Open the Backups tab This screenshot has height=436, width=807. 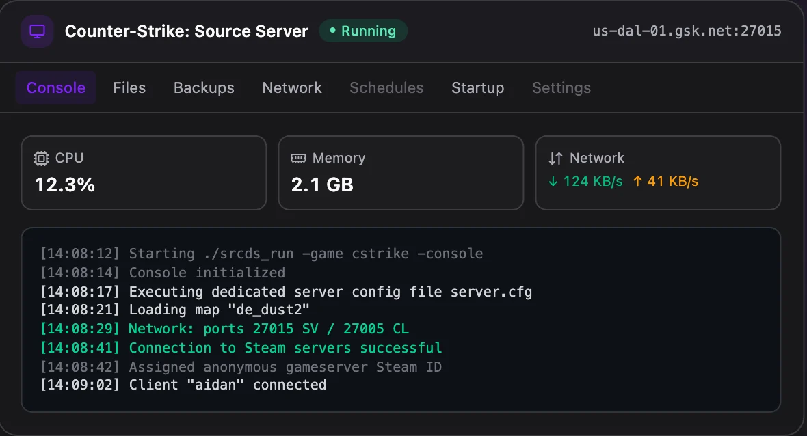(x=204, y=88)
